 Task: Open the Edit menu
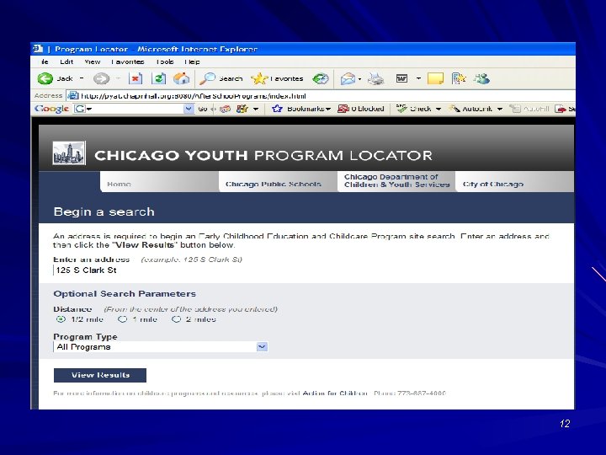point(66,62)
